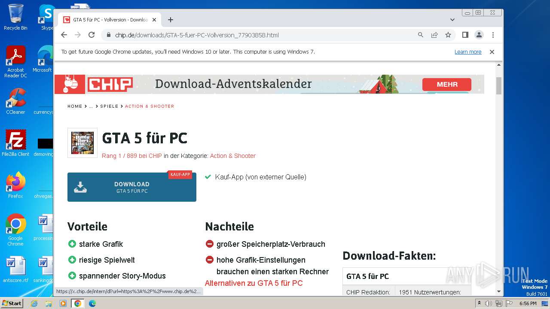The width and height of the screenshot is (550, 309).
Task: Click the großer Speicherplatz-Verbrauch text
Action: click(x=271, y=244)
